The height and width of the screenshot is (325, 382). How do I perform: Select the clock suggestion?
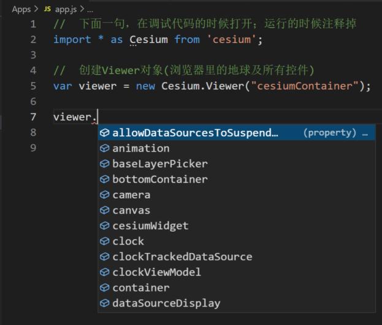236,241
